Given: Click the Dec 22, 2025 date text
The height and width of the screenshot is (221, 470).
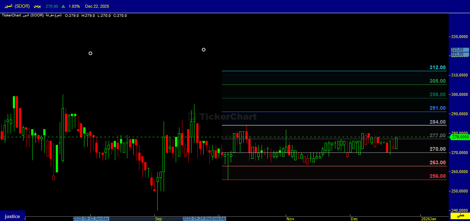Looking at the screenshot, I should point(97,6).
